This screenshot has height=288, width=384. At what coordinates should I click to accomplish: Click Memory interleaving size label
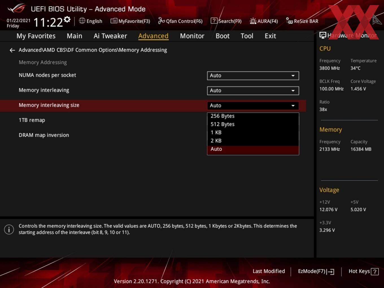pos(49,105)
